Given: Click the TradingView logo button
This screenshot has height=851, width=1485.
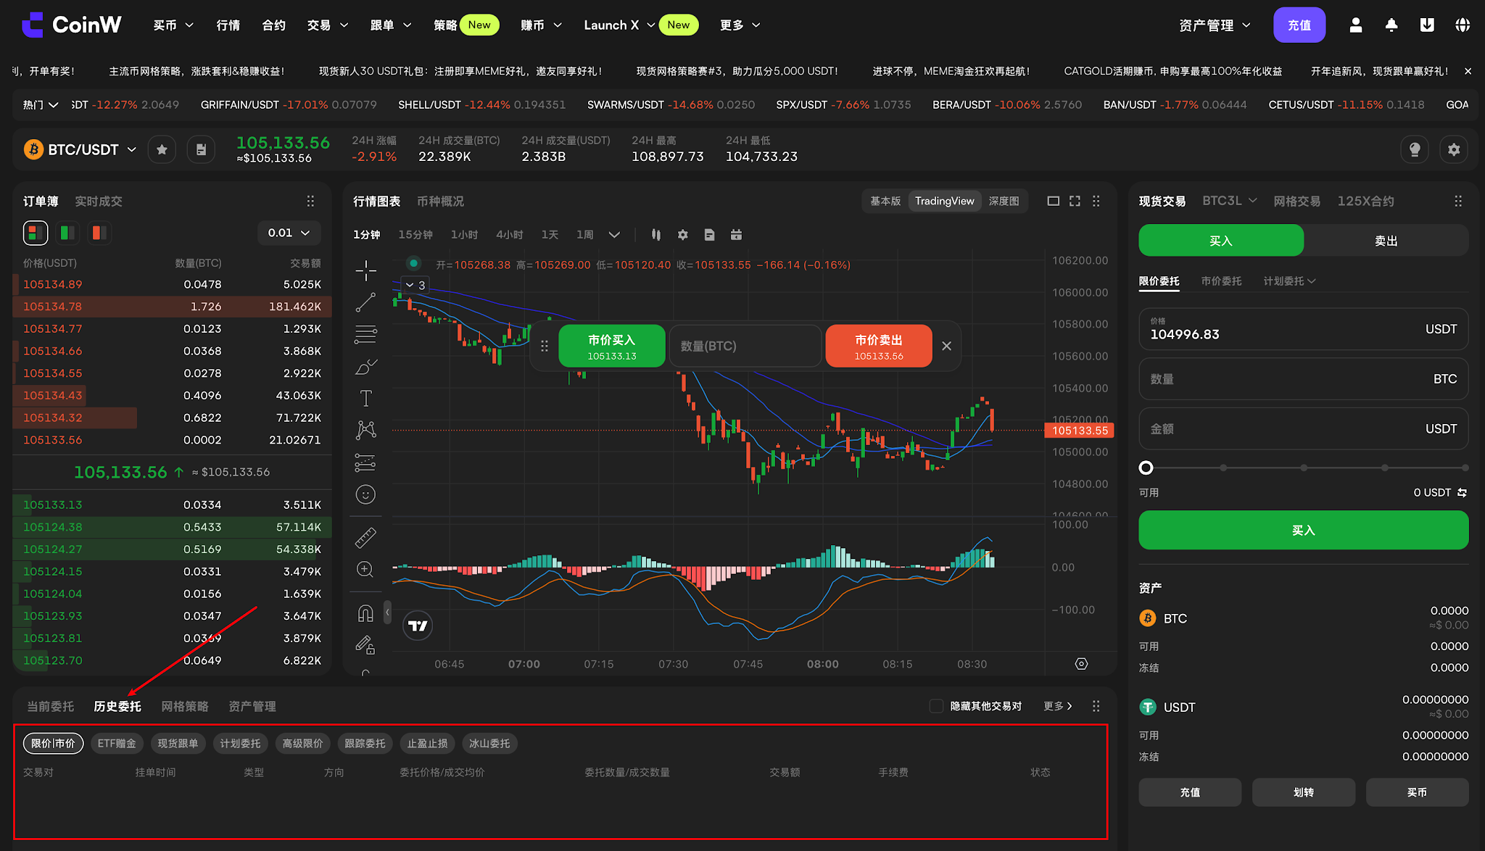Looking at the screenshot, I should pos(418,626).
